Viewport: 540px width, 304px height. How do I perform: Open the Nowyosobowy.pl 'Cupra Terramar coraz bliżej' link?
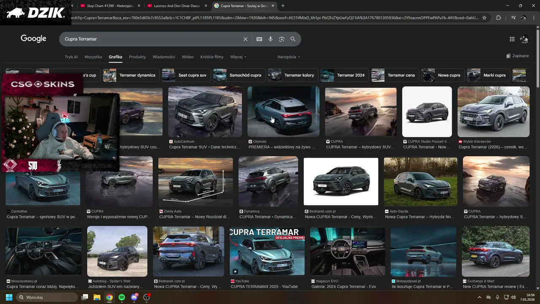coord(43,286)
